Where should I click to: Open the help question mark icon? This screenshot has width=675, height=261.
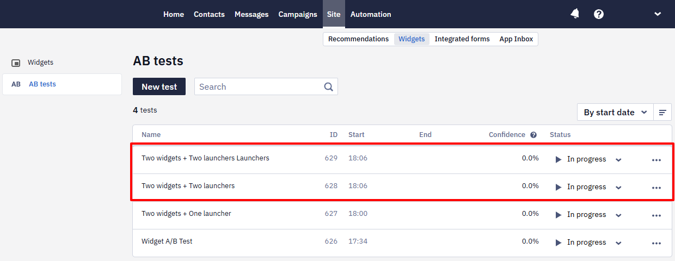599,14
